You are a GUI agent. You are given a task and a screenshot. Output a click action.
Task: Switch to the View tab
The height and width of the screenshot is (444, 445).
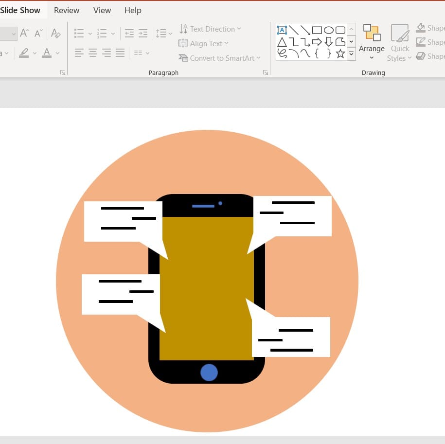pos(102,10)
